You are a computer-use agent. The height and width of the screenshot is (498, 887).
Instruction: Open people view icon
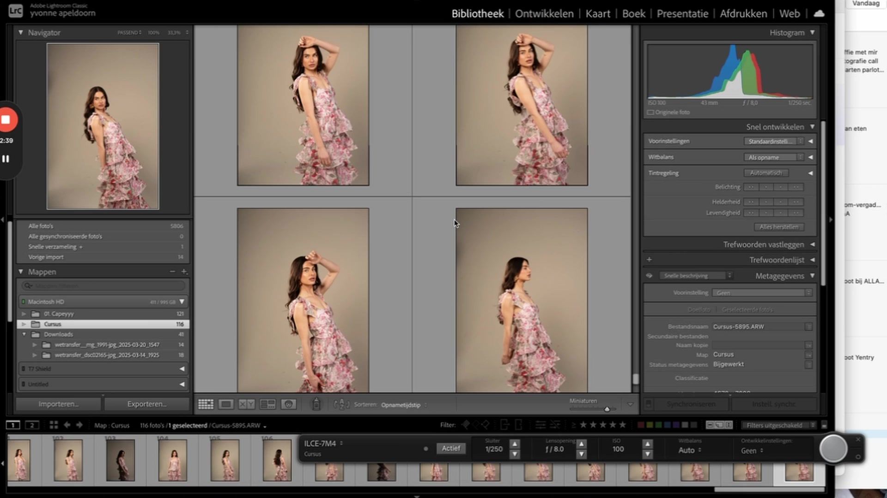pos(289,404)
